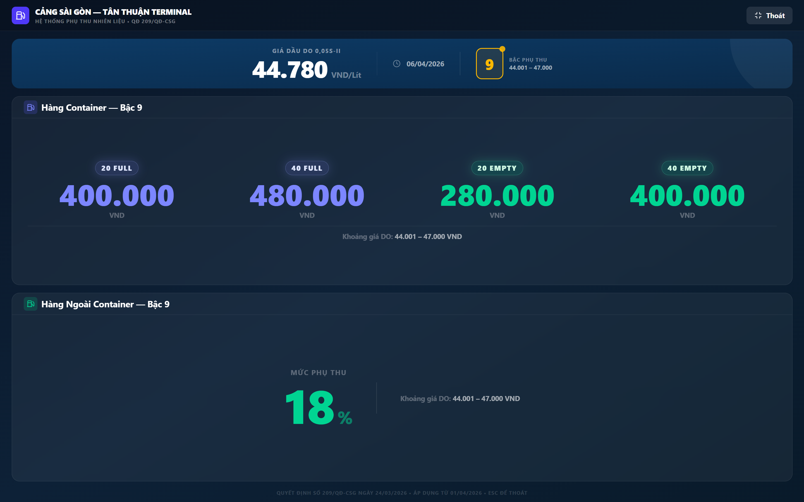This screenshot has height=502, width=804.
Task: Click the tier 9 surcharge badge
Action: pos(489,64)
